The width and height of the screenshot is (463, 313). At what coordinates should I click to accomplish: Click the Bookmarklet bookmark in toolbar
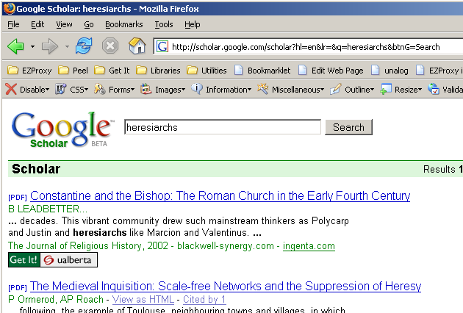click(262, 71)
